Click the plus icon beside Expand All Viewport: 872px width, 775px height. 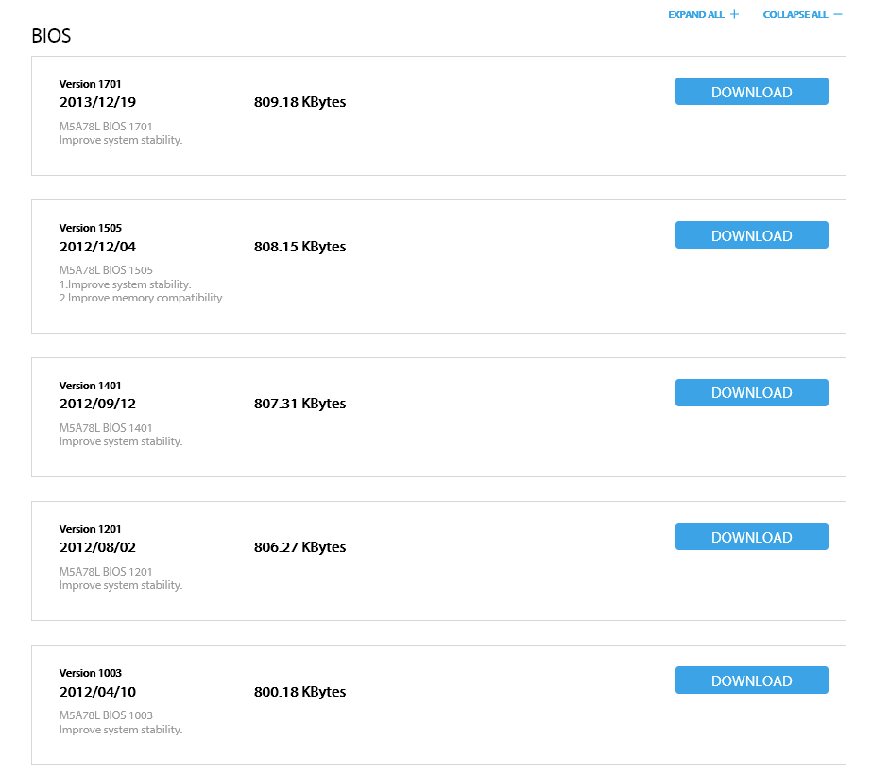click(735, 14)
